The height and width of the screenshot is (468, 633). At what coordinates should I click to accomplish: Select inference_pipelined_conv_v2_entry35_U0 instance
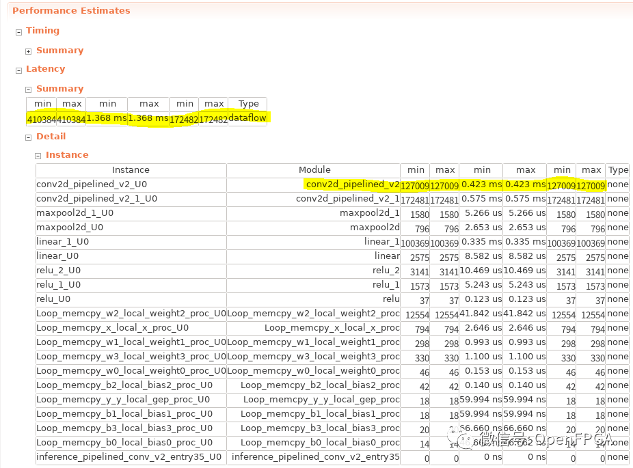pos(131,457)
